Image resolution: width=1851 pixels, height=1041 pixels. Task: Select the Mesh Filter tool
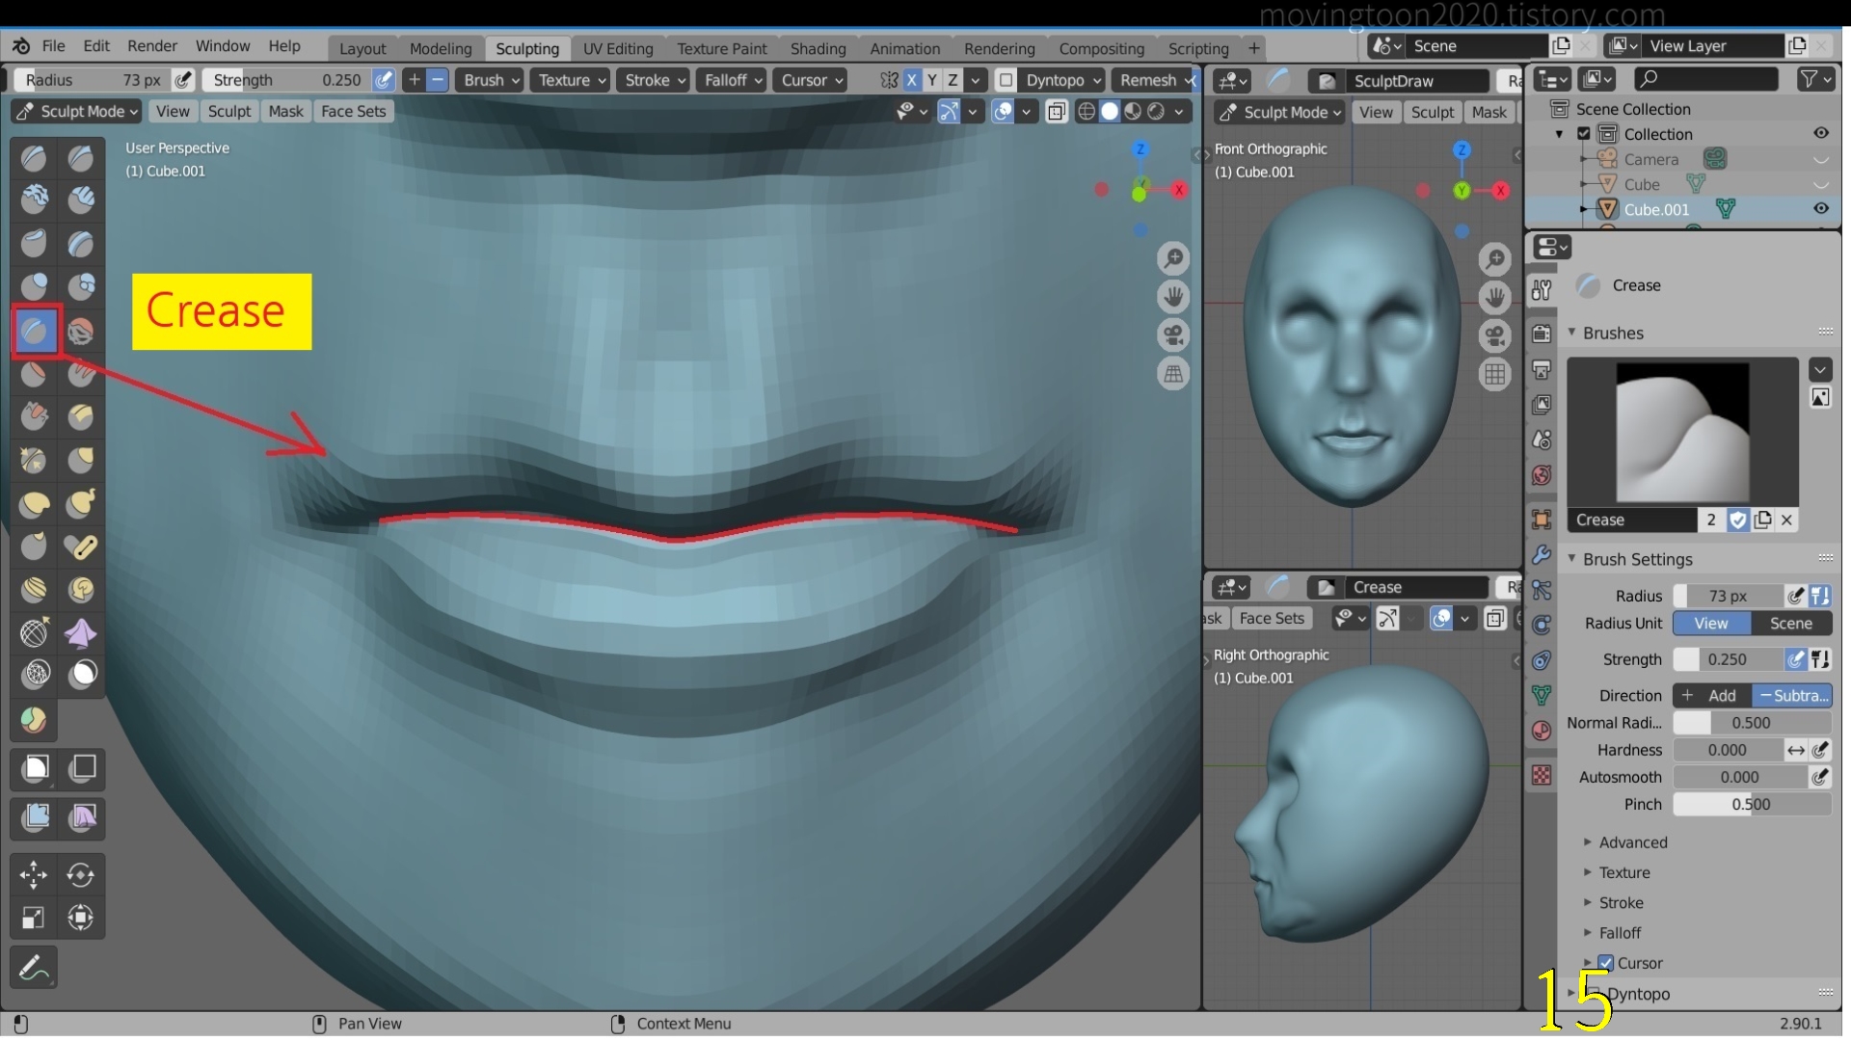pyautogui.click(x=35, y=818)
